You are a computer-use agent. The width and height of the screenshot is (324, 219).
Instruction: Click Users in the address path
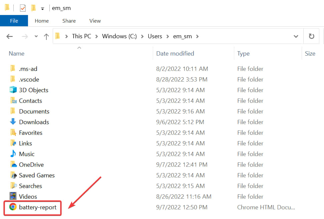click(155, 36)
